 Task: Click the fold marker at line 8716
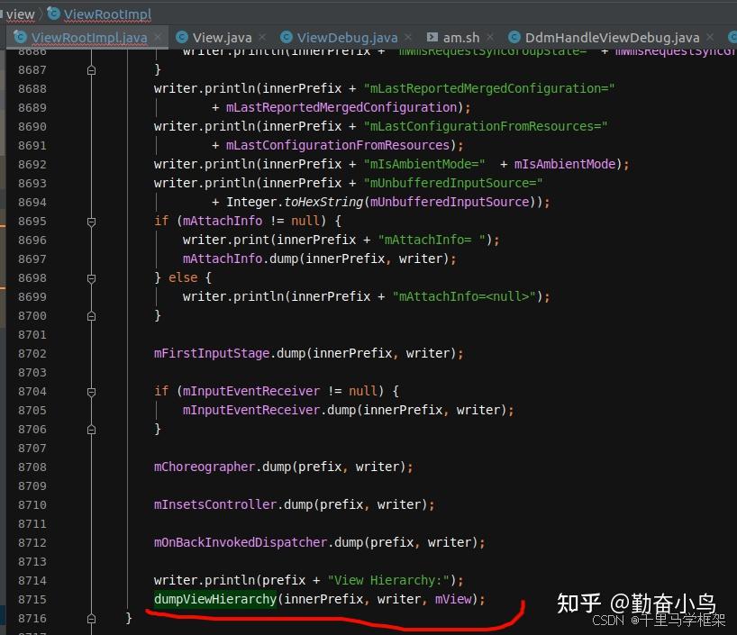pyautogui.click(x=91, y=618)
